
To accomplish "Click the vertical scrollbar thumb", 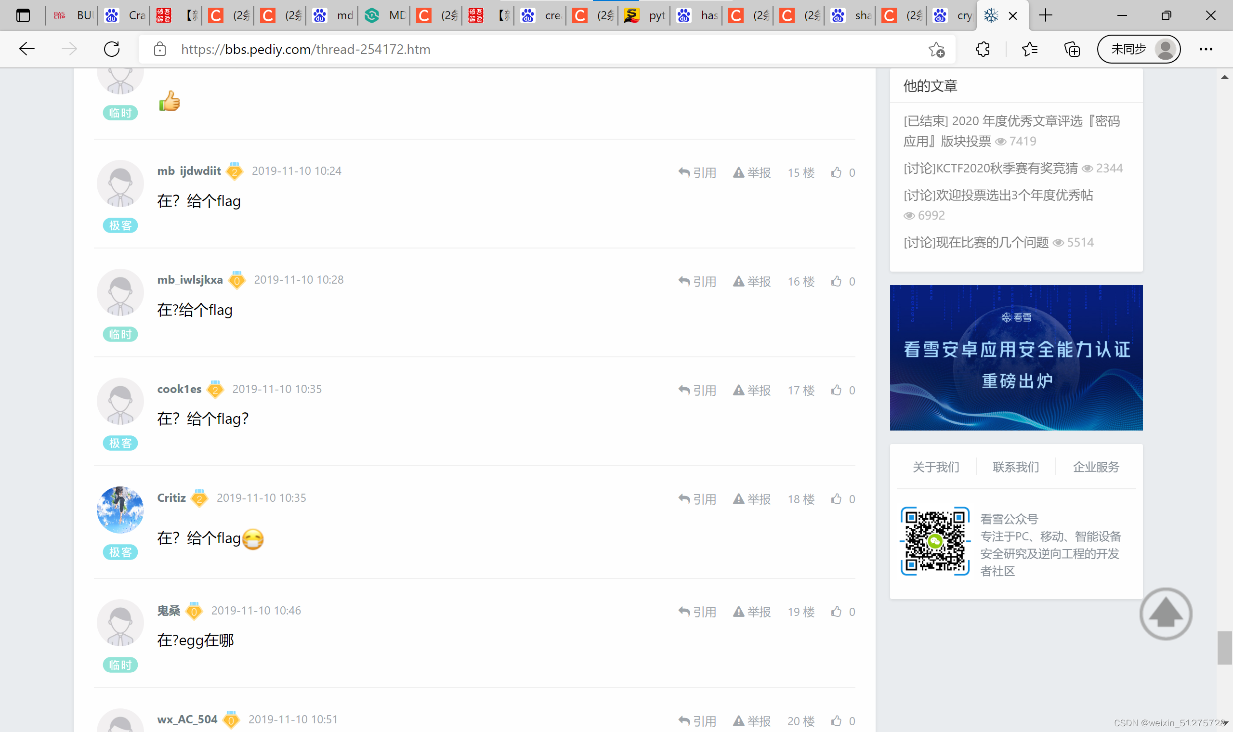I will (x=1224, y=648).
